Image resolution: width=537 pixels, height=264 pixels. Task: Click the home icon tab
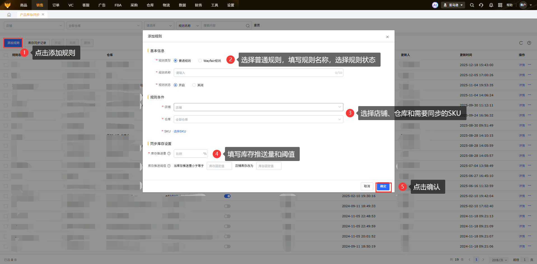click(9, 15)
